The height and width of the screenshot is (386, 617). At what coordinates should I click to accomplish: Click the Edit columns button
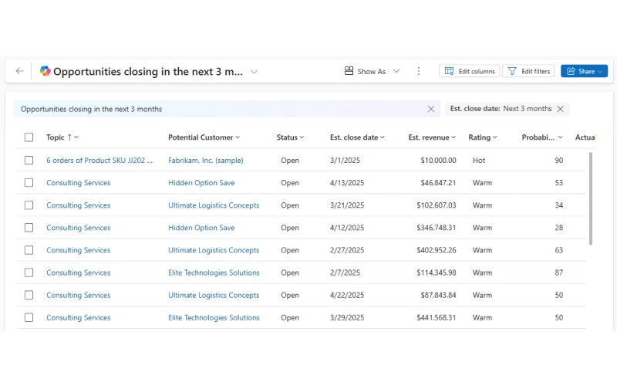470,71
